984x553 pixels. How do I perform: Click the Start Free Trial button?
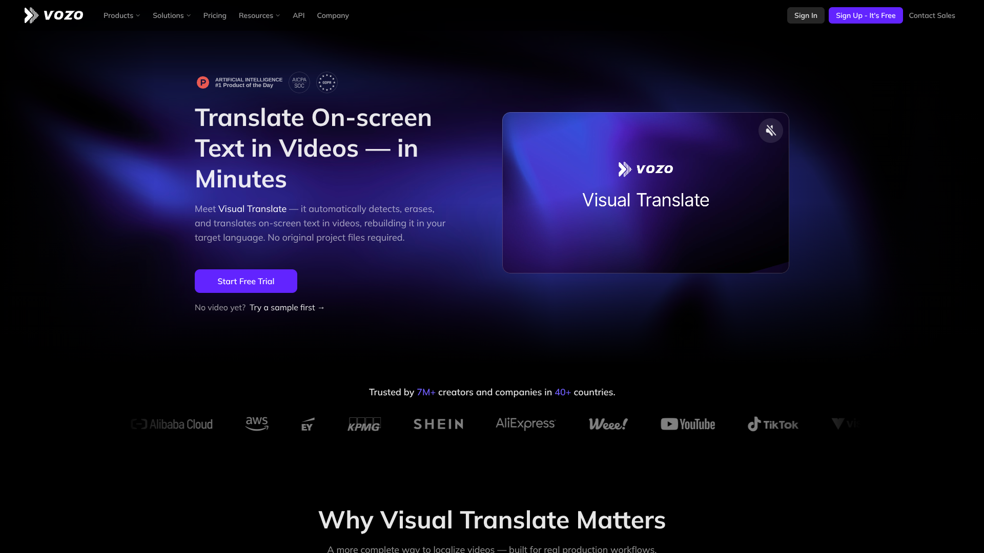[x=245, y=281]
